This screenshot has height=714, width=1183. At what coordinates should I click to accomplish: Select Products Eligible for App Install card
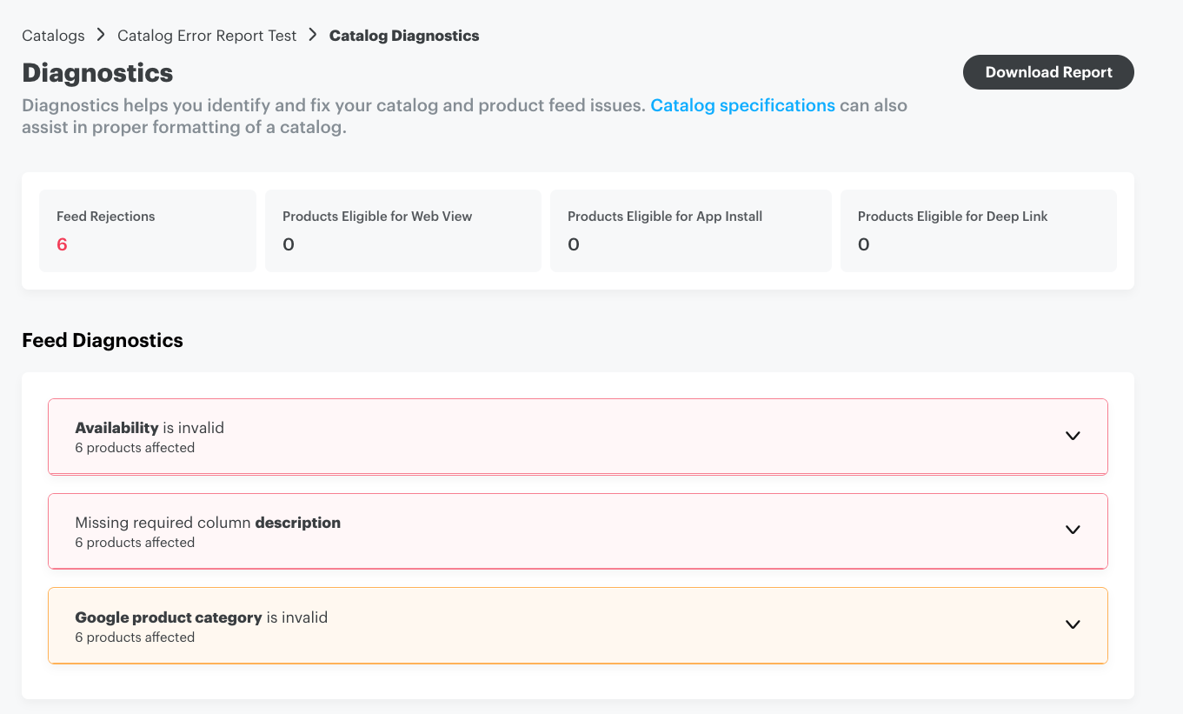[691, 230]
